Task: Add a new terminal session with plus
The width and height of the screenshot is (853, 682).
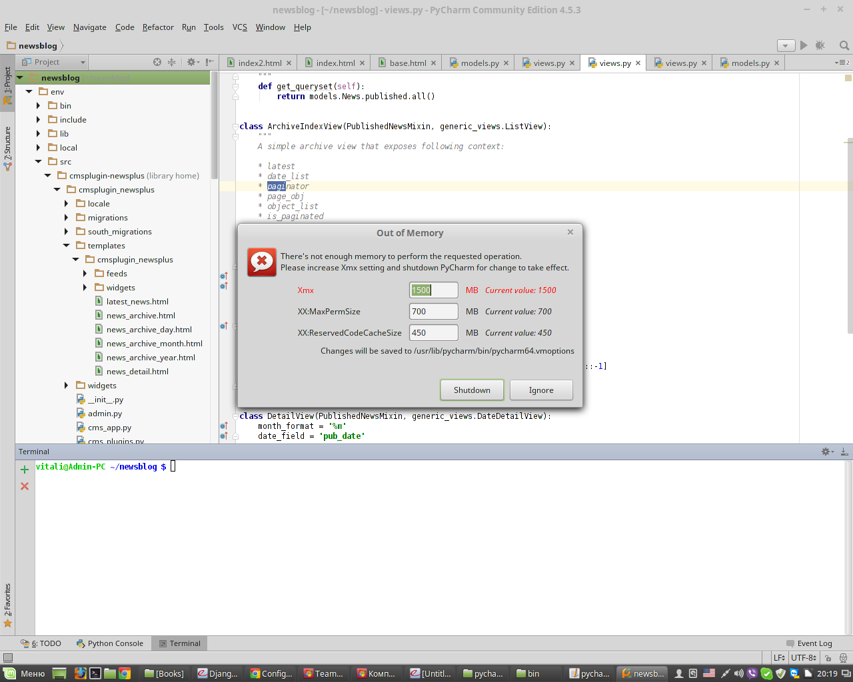Action: pyautogui.click(x=25, y=470)
